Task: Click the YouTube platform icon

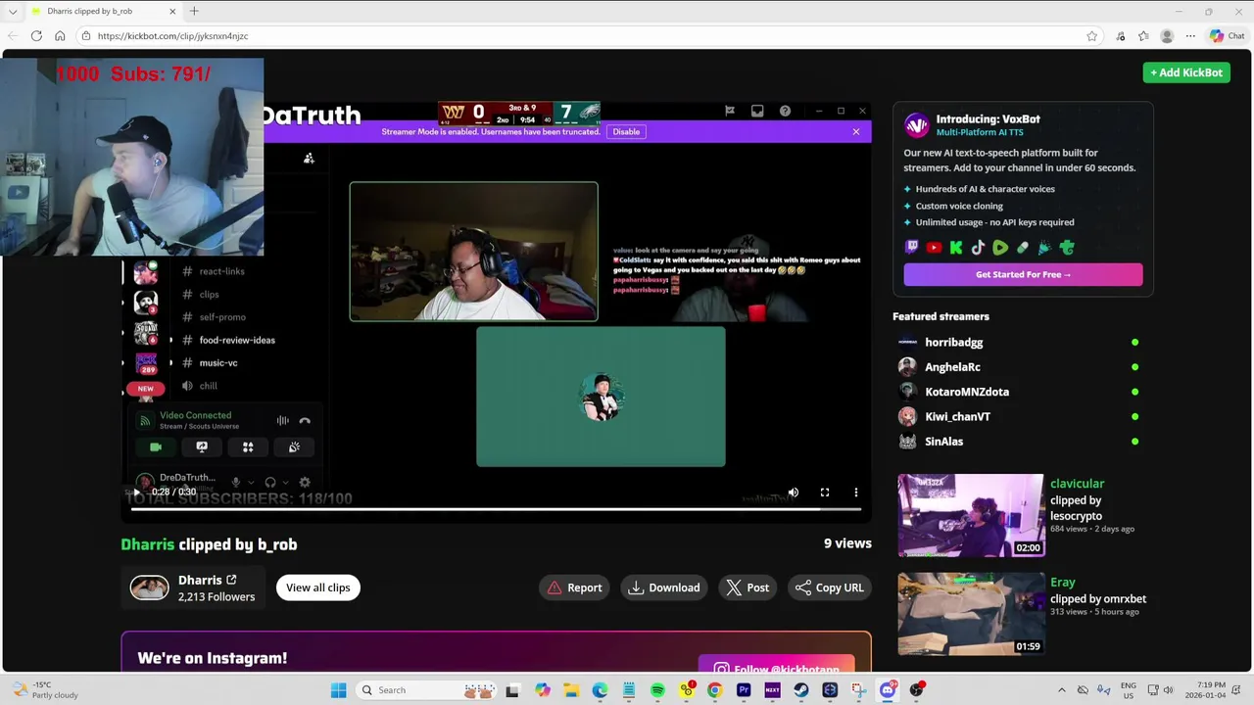Action: point(934,248)
